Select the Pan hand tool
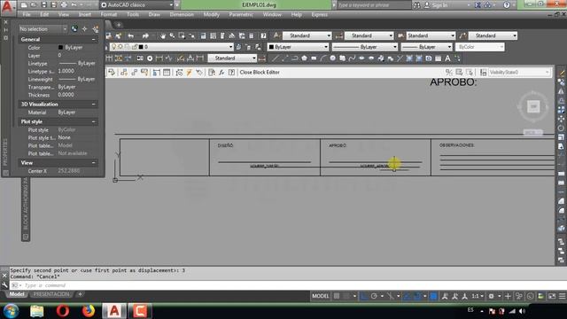567x319 pixels. [163, 35]
